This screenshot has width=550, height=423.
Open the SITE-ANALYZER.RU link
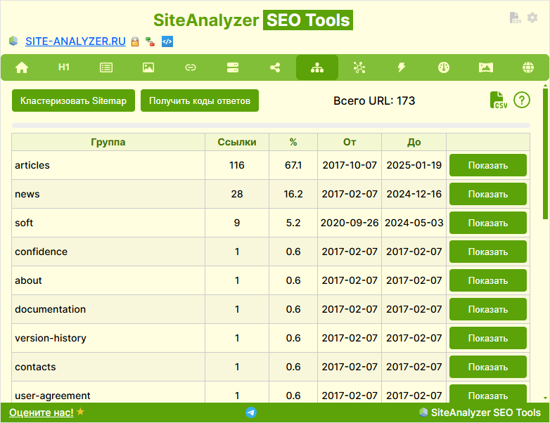75,41
